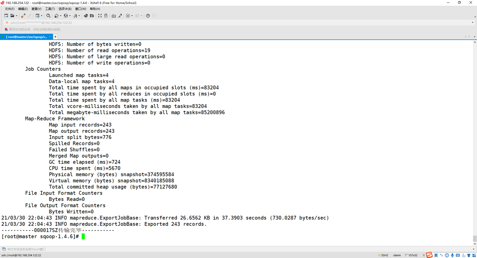
Task: Click the 'Map-Reduce Framework' heading text
Action: pos(55,119)
